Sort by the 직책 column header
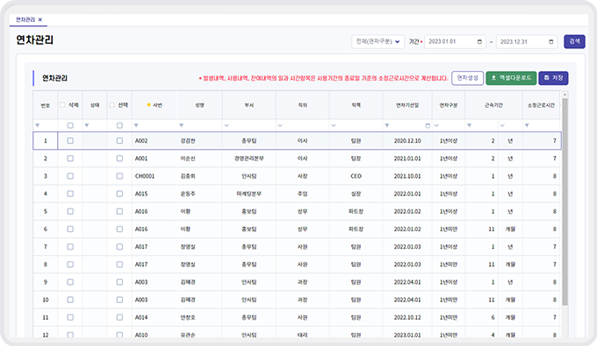This screenshot has width=597, height=346. tap(356, 105)
